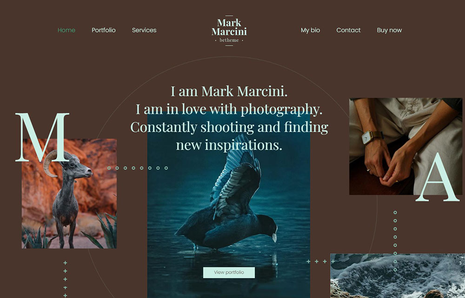The height and width of the screenshot is (298, 465).
Task: Open the Services menu link
Action: click(144, 30)
